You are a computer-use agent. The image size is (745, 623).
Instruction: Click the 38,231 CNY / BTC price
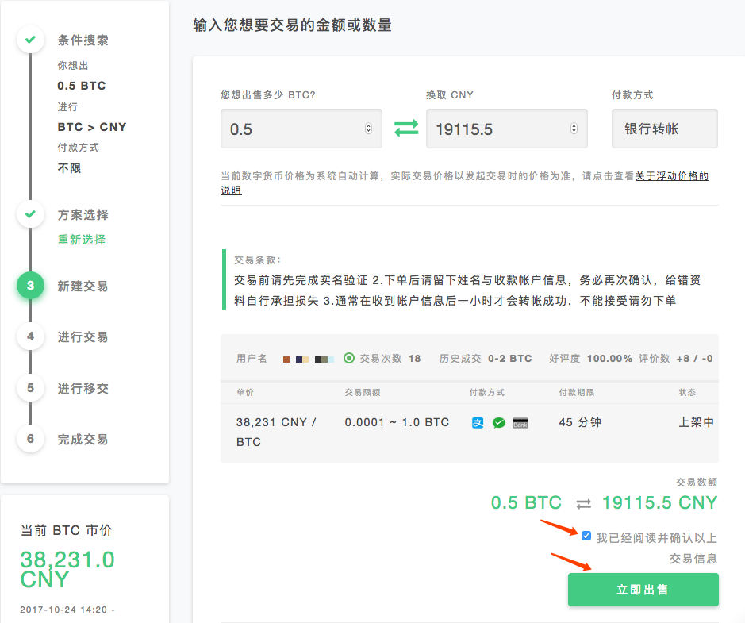[276, 432]
